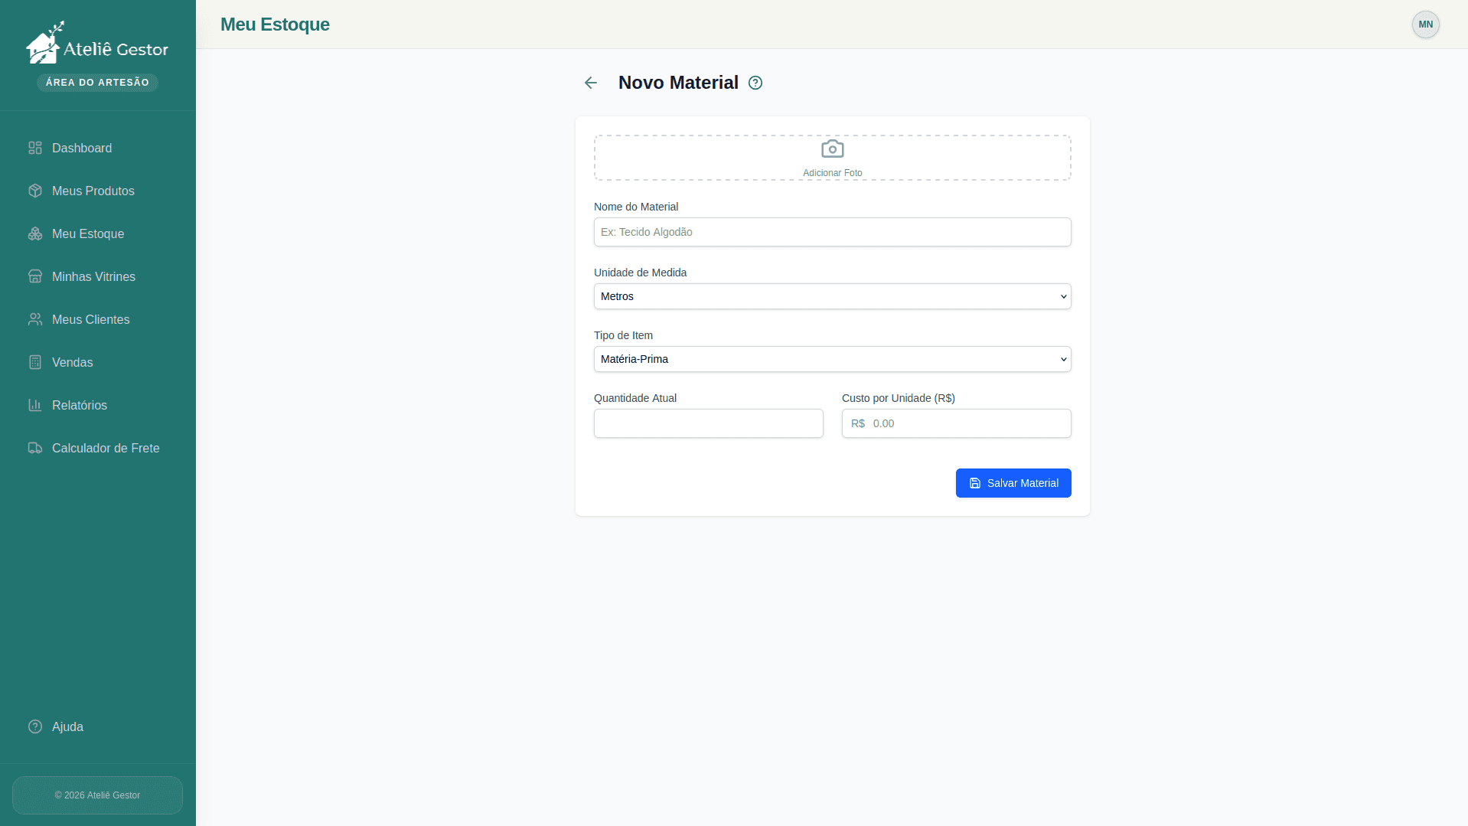Click the Meus Produtos box icon
Image resolution: width=1468 pixels, height=826 pixels.
tap(35, 191)
